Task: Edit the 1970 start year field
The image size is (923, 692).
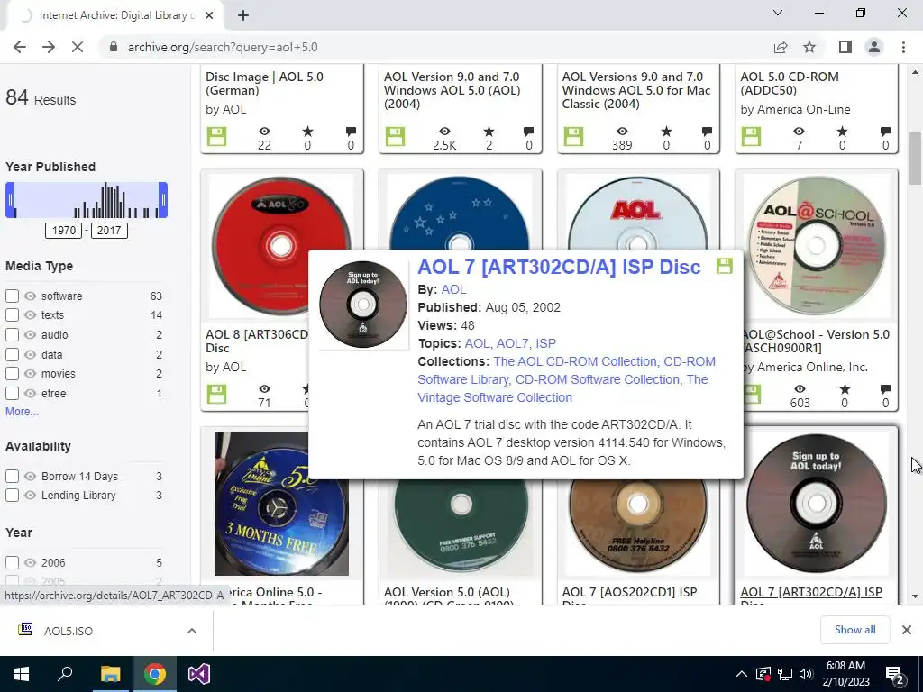Action: 64,230
